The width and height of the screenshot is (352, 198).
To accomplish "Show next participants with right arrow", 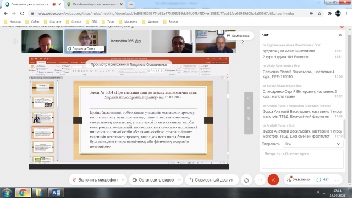I will (243, 42).
